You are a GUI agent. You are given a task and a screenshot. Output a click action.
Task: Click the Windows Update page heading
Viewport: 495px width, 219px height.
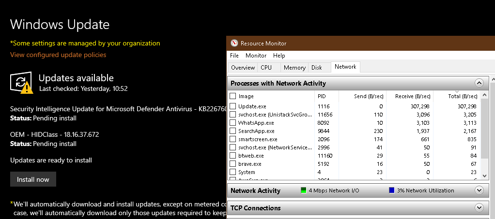click(60, 24)
